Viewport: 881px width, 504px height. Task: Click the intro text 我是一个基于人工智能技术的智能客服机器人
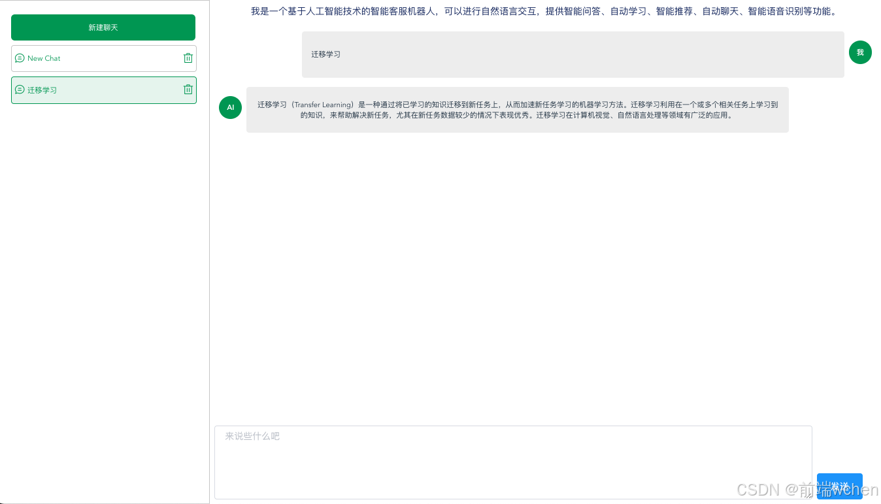[343, 11]
